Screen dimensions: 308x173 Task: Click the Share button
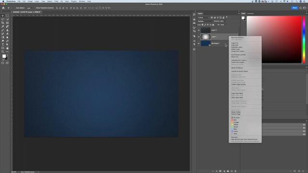[295, 8]
